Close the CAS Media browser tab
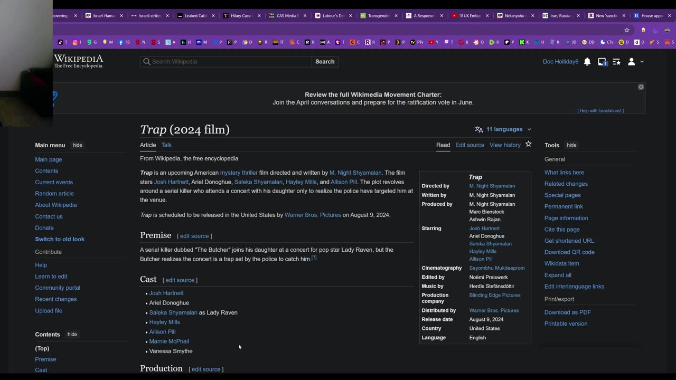The width and height of the screenshot is (676, 380). [x=304, y=16]
